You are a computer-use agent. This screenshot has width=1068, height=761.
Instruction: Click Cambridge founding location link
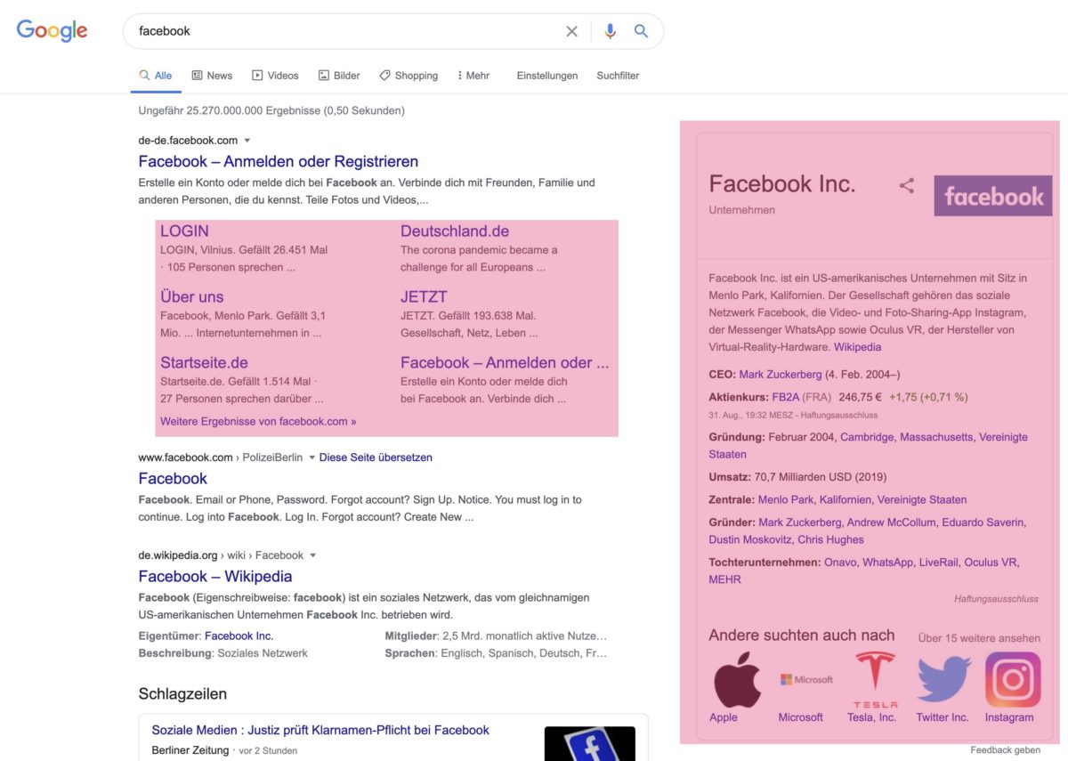[867, 437]
